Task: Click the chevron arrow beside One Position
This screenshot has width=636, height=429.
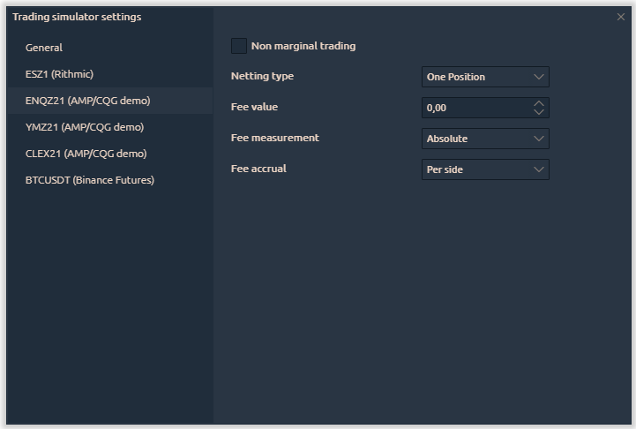Action: pos(539,77)
